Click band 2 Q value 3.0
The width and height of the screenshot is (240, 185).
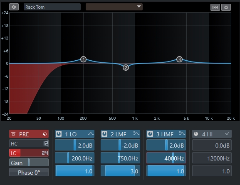pos(120,171)
